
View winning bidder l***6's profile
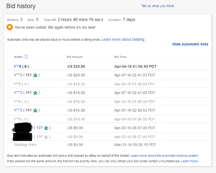click(17, 66)
